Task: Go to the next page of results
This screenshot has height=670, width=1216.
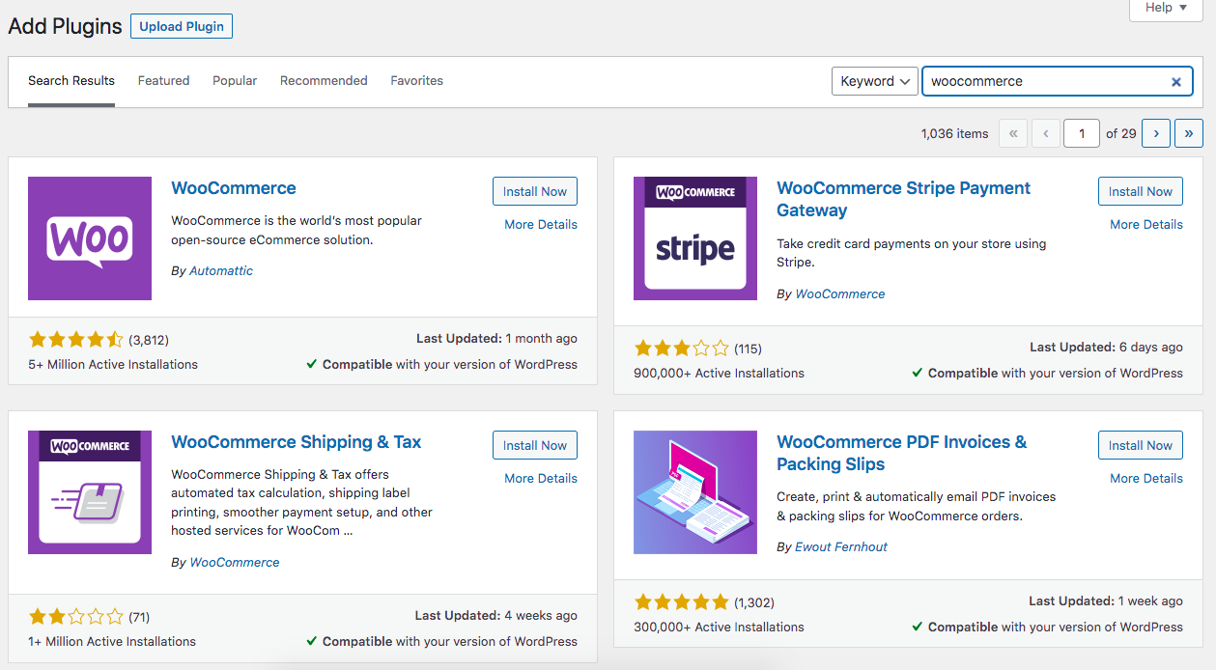Action: coord(1156,133)
